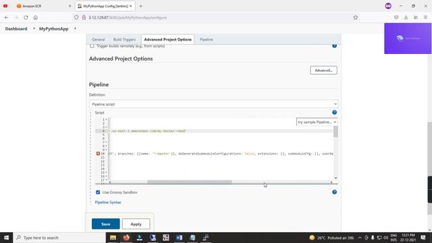The height and width of the screenshot is (243, 432).
Task: Click the script editor right scroll arrow
Action: 331,182
